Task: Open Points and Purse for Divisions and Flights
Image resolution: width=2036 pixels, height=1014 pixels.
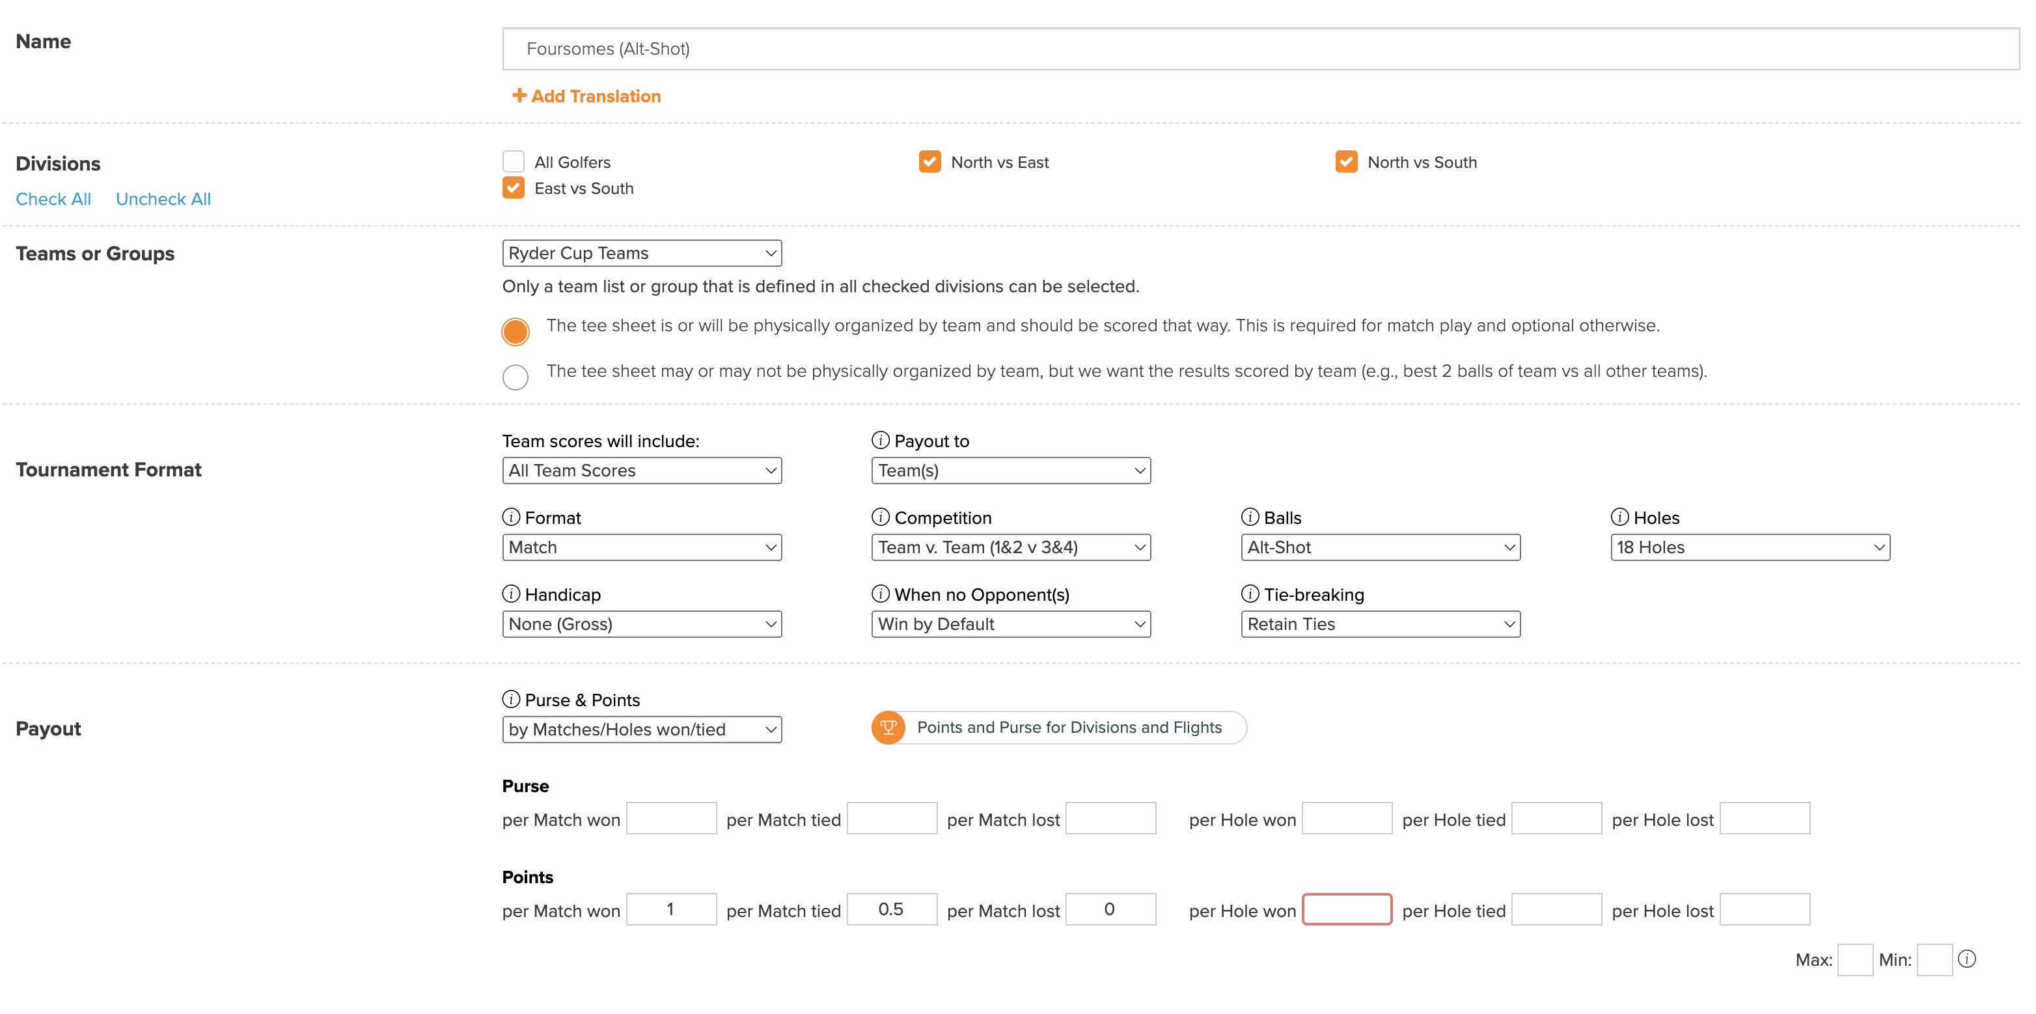Action: [x=1059, y=727]
